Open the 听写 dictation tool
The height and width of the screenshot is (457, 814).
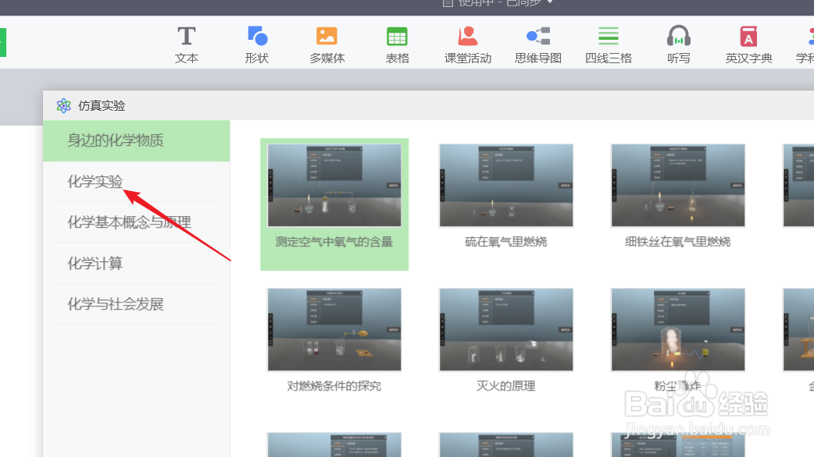pyautogui.click(x=679, y=45)
